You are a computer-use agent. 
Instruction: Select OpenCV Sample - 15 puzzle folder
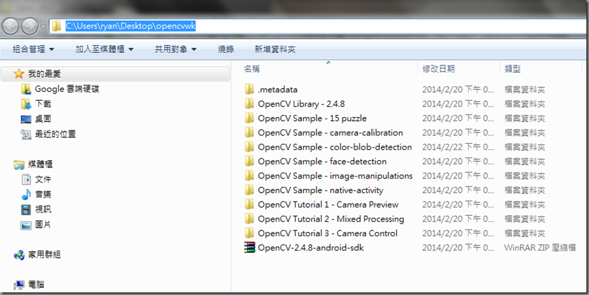[312, 118]
